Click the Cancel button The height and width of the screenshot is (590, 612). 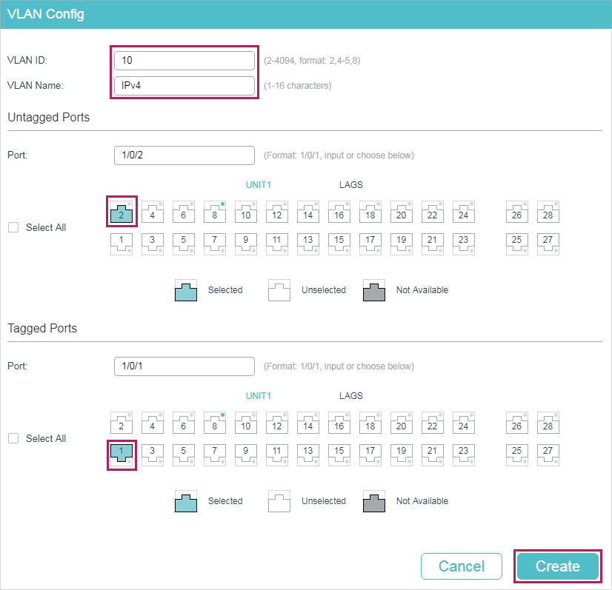(x=461, y=566)
